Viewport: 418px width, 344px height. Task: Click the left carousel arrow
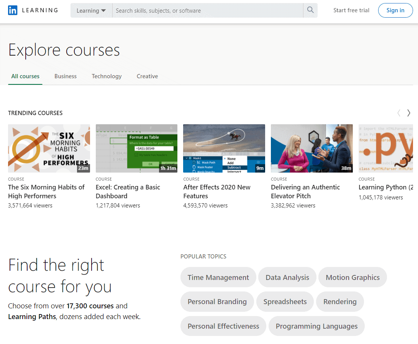coord(398,113)
